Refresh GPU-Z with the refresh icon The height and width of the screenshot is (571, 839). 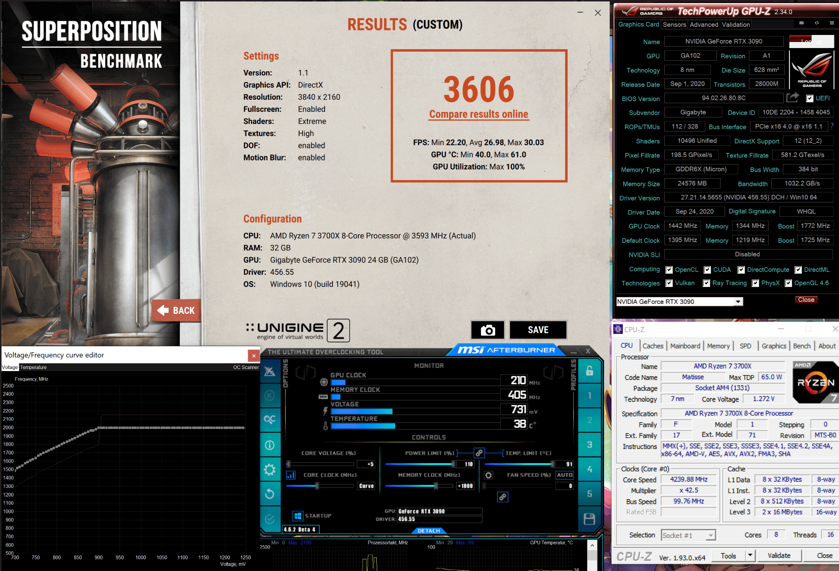click(817, 23)
